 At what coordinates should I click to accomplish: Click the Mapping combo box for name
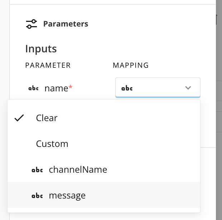click(158, 88)
